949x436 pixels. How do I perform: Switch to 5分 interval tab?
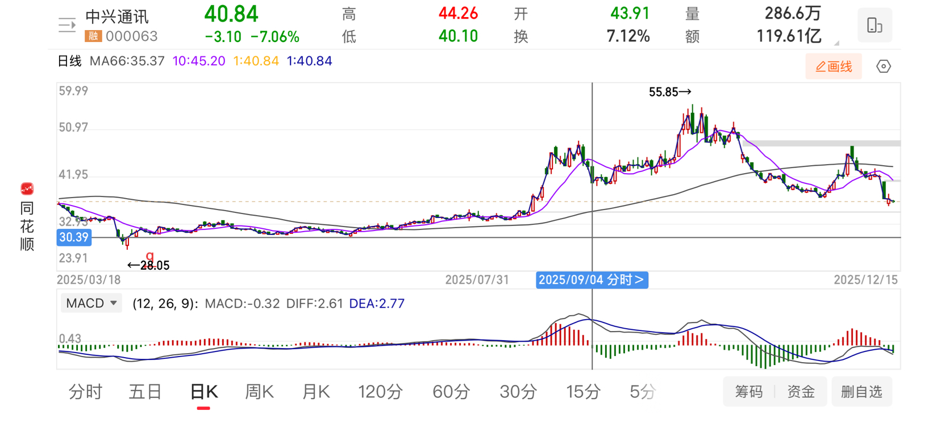643,392
